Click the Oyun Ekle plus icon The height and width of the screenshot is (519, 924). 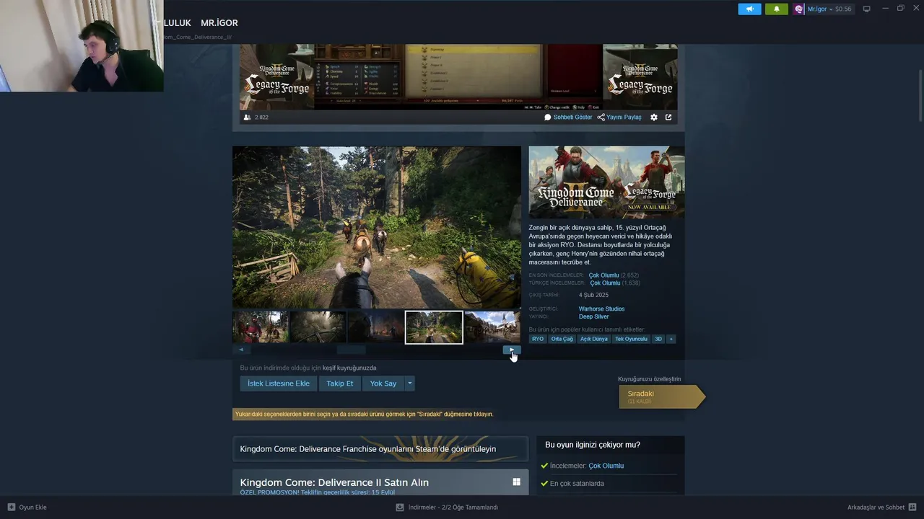pos(11,507)
